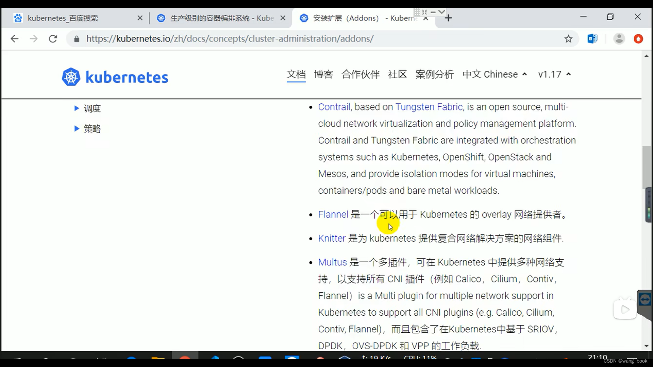
Task: Click the floating video play icon
Action: [625, 310]
